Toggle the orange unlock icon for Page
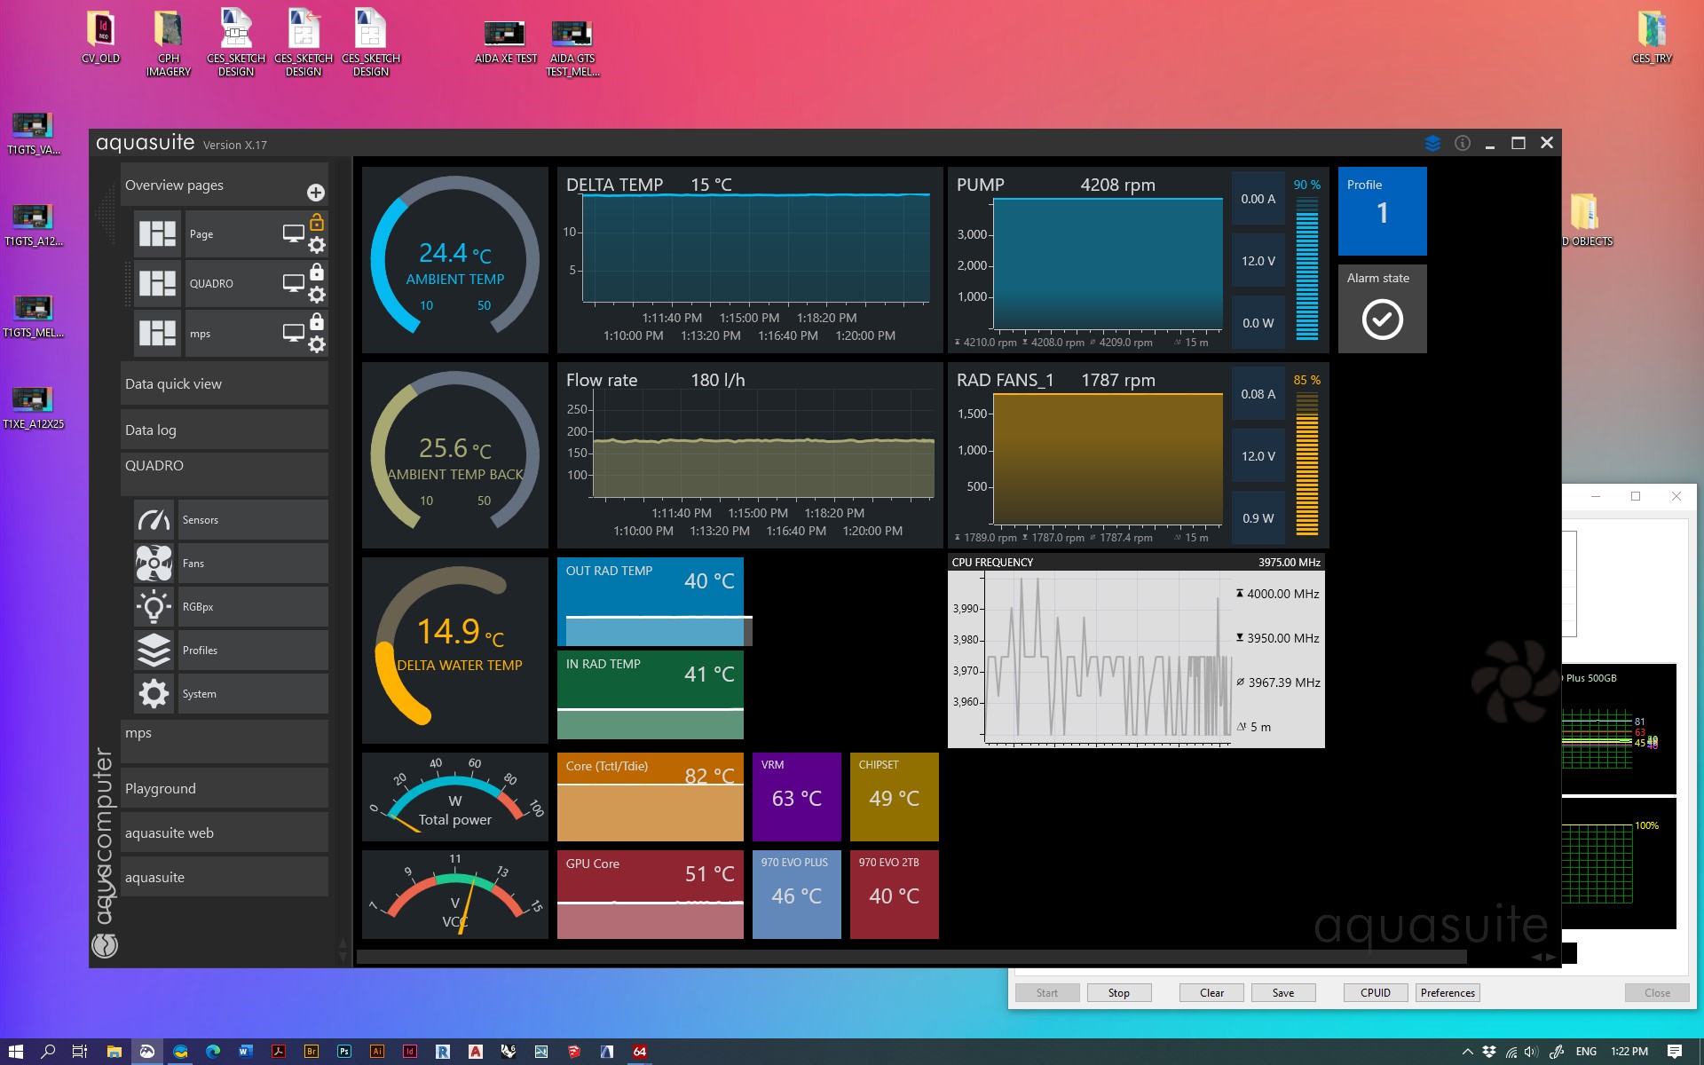 [x=317, y=222]
